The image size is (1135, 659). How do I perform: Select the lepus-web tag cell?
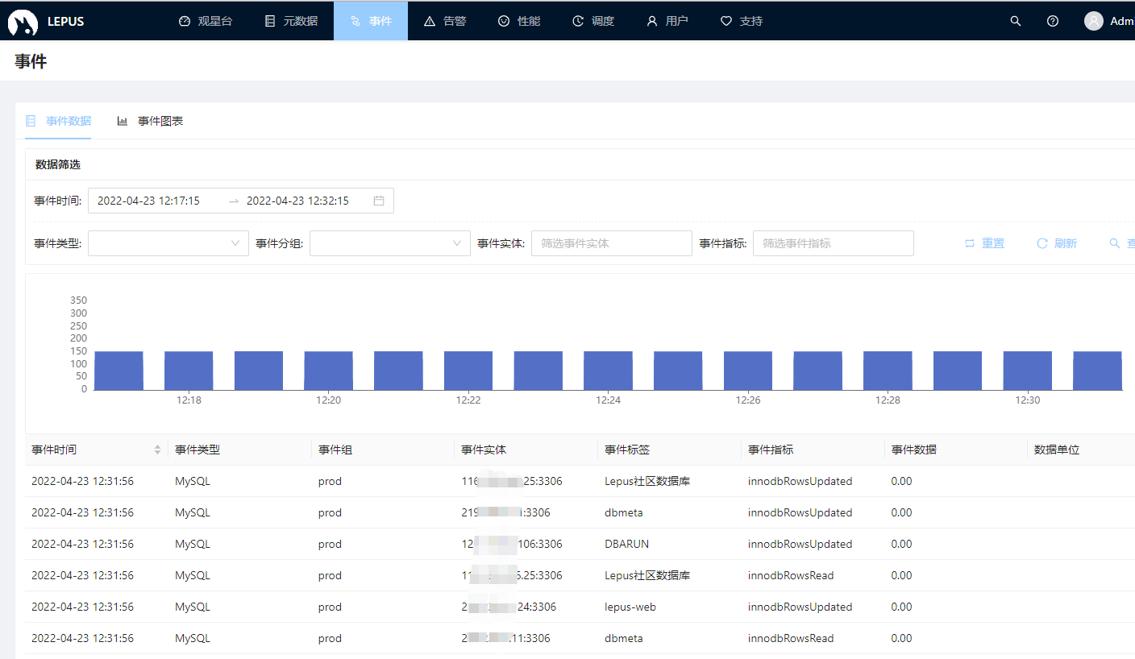coord(630,607)
